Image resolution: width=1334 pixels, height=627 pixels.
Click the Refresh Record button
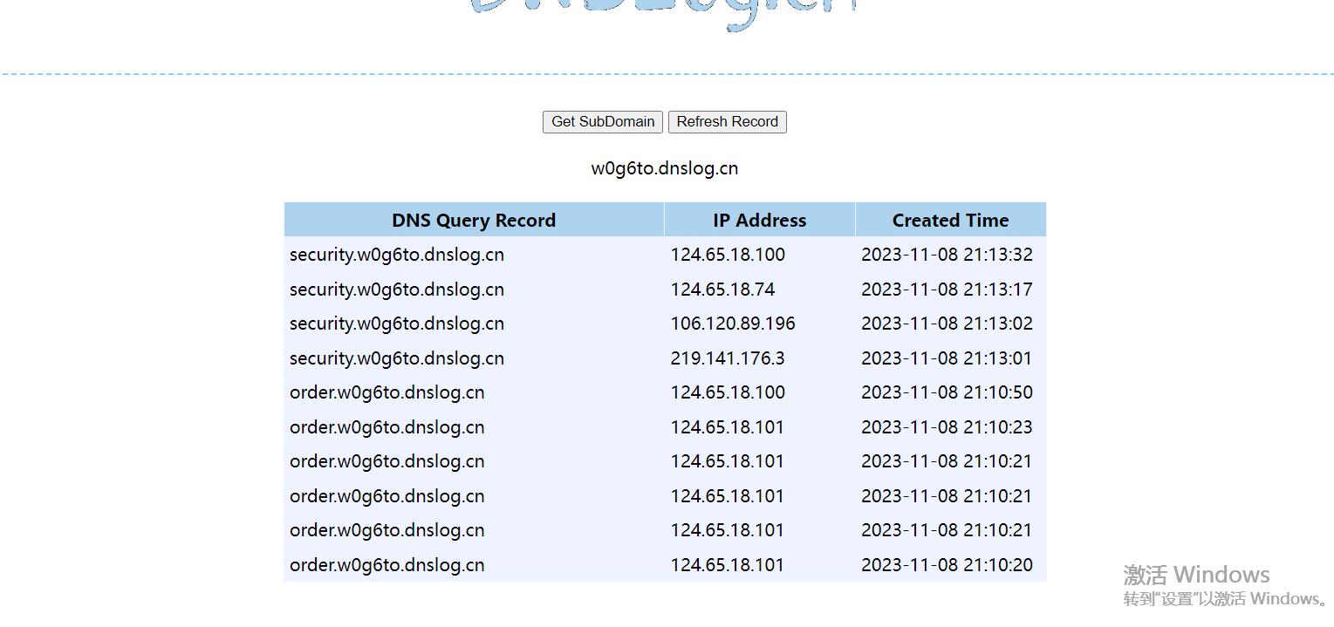click(x=728, y=122)
